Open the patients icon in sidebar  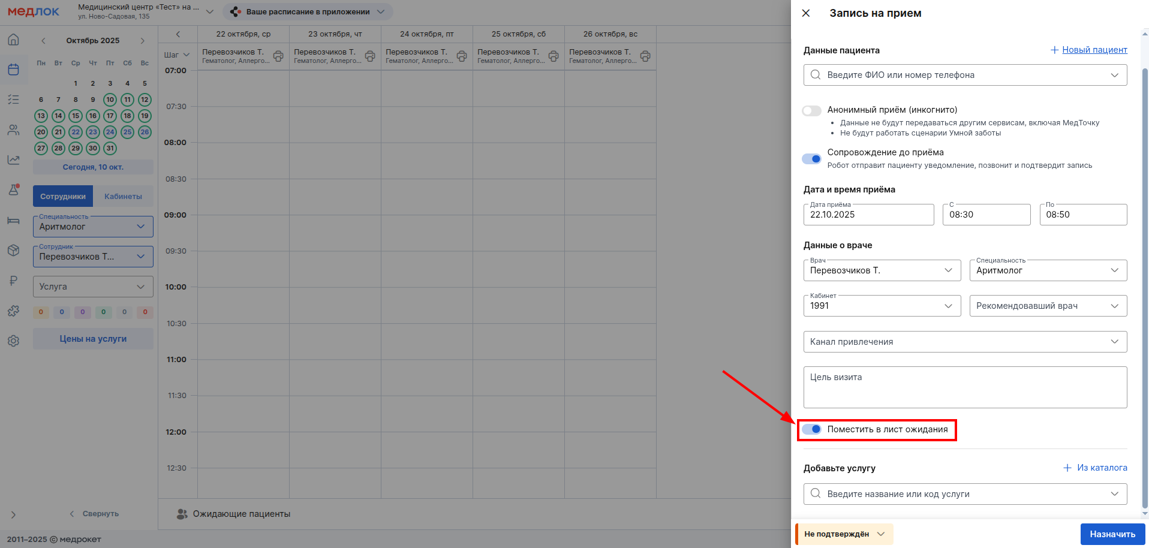click(x=13, y=130)
